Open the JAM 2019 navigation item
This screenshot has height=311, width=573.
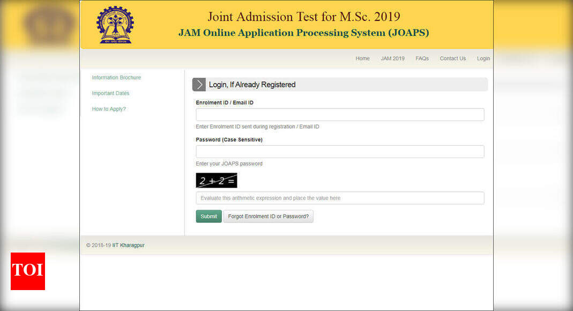pos(392,58)
